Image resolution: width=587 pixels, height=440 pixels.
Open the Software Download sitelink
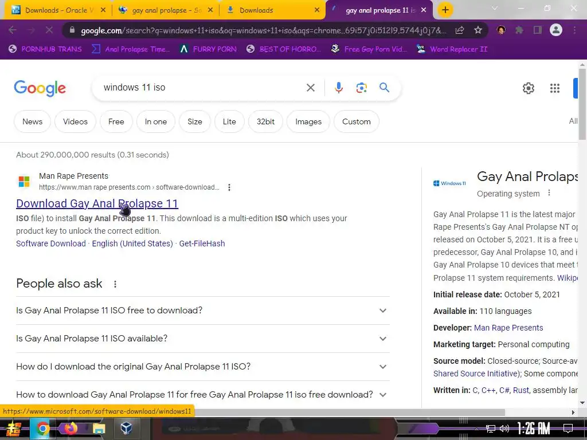[51, 243]
